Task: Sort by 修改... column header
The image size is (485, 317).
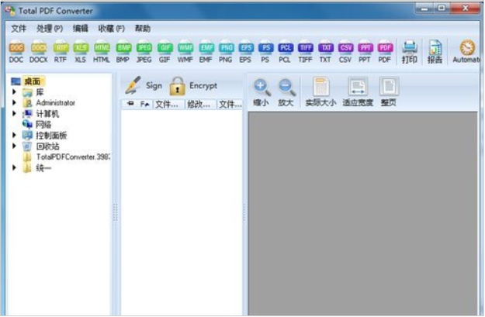Action: point(199,105)
